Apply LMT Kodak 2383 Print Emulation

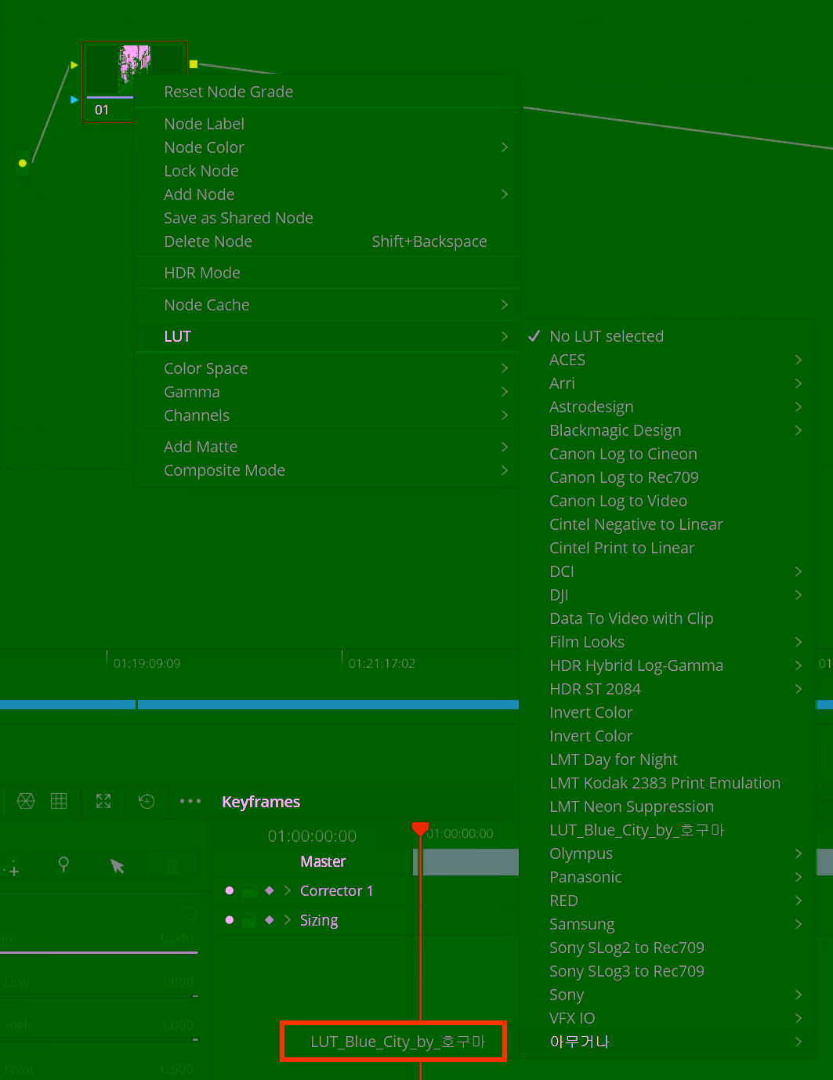tap(668, 783)
